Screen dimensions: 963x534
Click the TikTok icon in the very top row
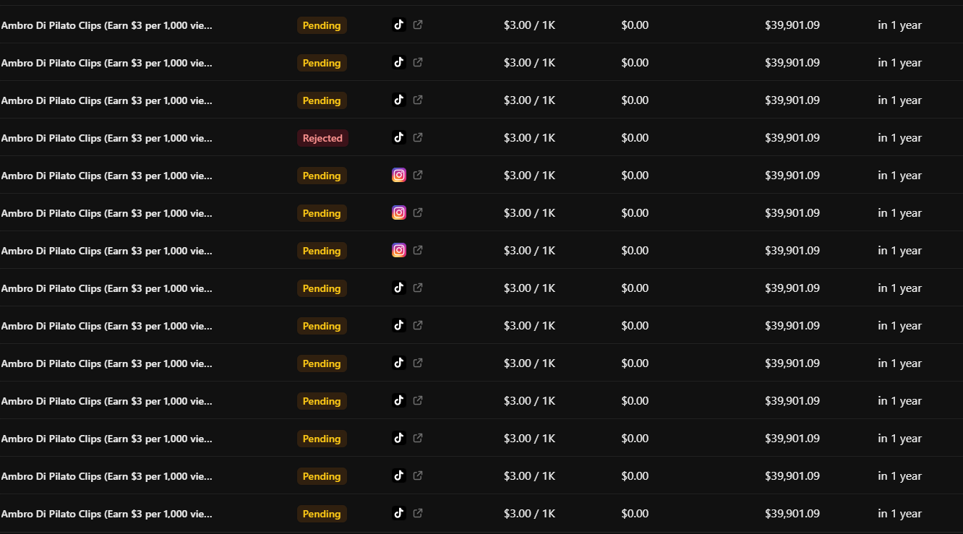click(398, 25)
